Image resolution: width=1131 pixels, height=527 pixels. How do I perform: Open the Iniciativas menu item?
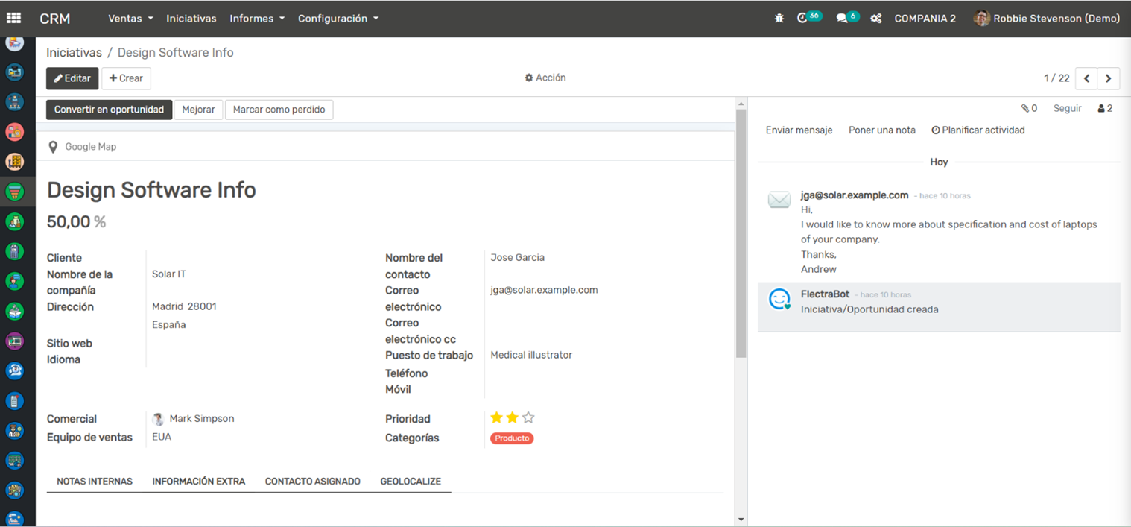tap(191, 19)
